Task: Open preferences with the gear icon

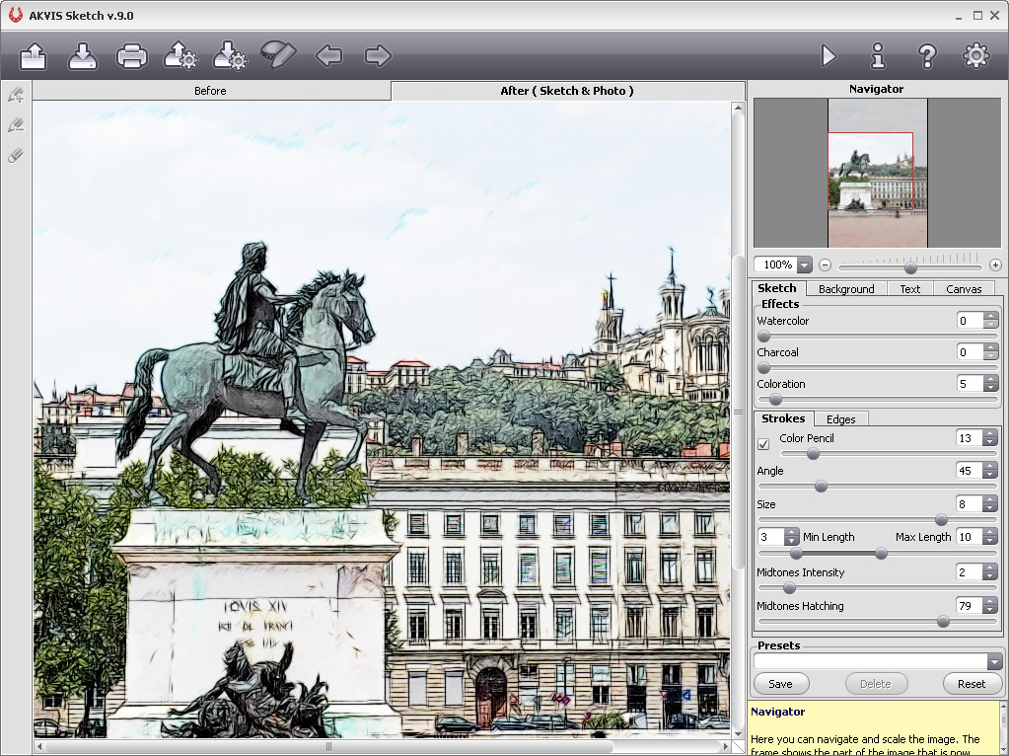Action: 975,56
